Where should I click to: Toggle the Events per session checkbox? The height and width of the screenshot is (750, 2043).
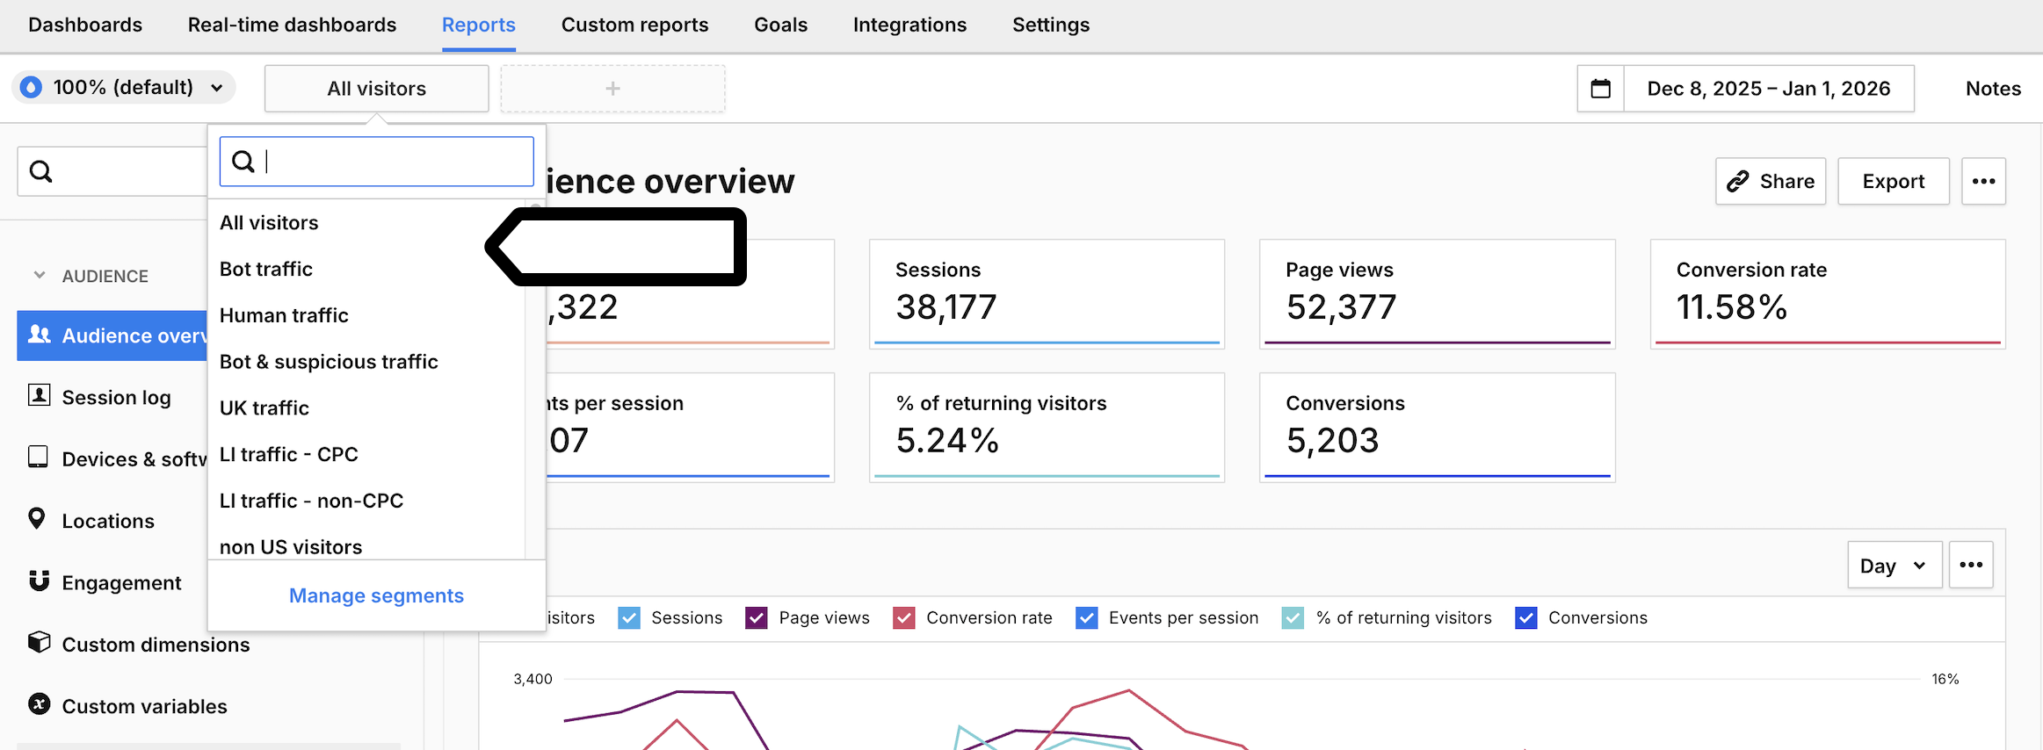pos(1087,617)
